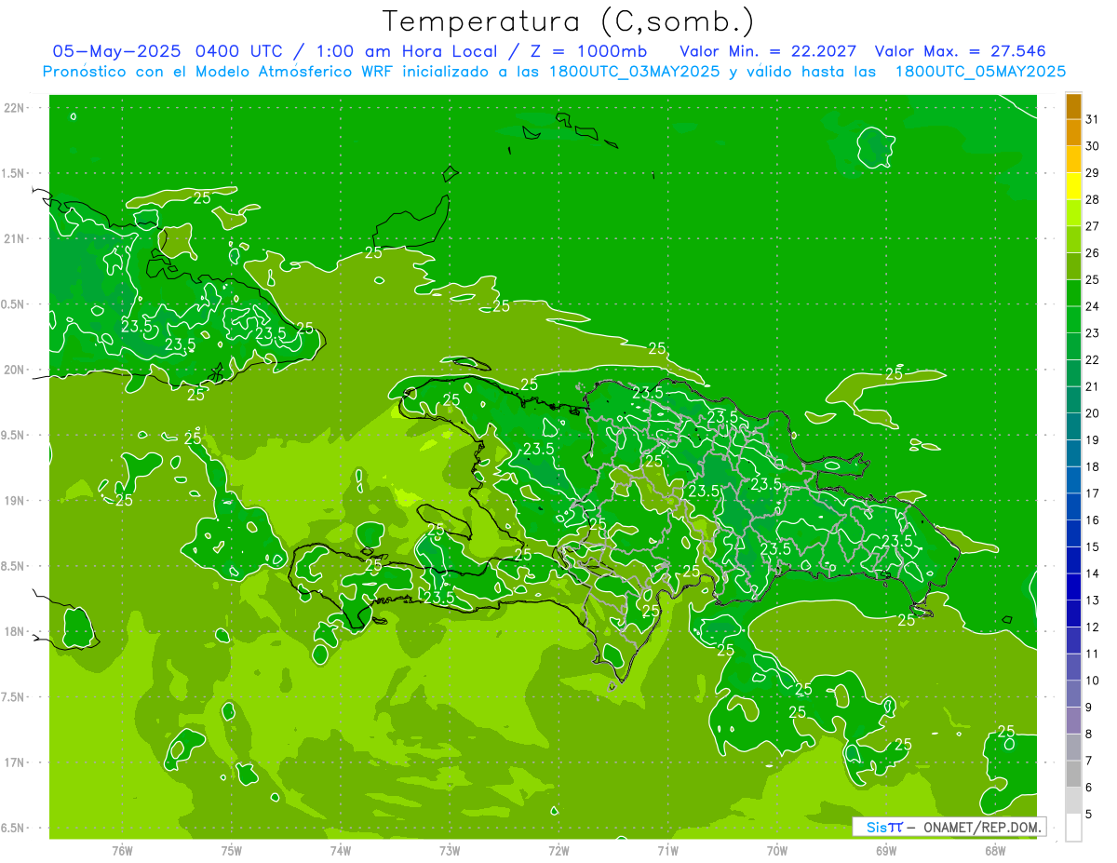Click the "75W" longitude axis label
This screenshot has width=1117, height=863.
point(232,851)
